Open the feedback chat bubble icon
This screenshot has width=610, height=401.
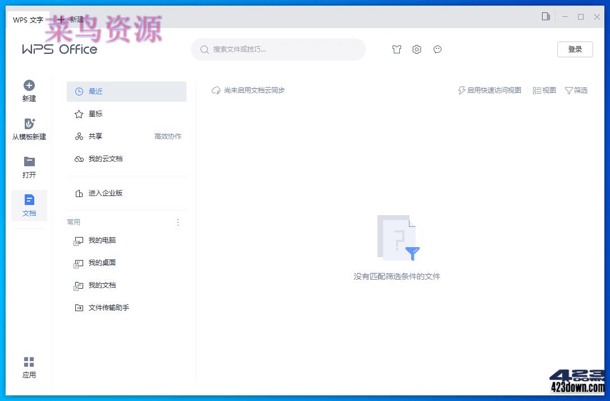coord(438,49)
